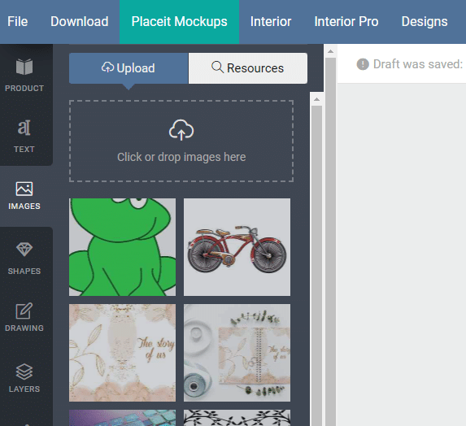
Task: Open the Layers stack panel
Action: click(x=24, y=372)
